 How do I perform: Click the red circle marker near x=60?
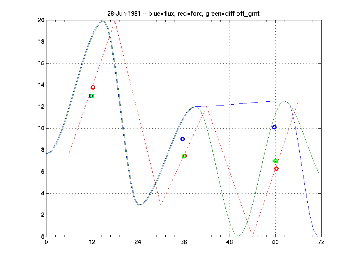click(276, 168)
